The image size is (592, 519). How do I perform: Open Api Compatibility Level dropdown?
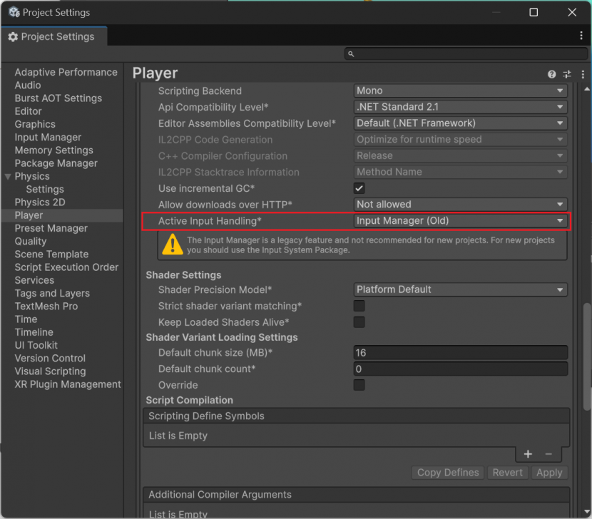[460, 107]
